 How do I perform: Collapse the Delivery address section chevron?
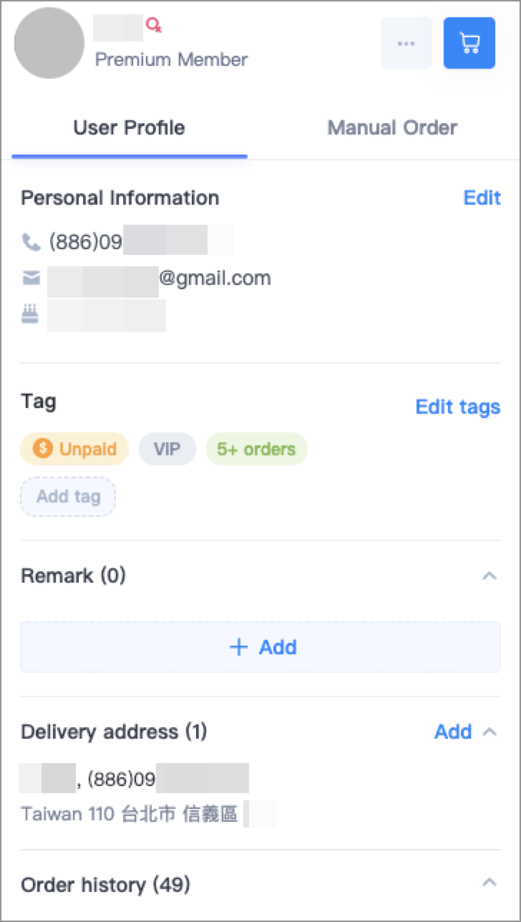(490, 732)
